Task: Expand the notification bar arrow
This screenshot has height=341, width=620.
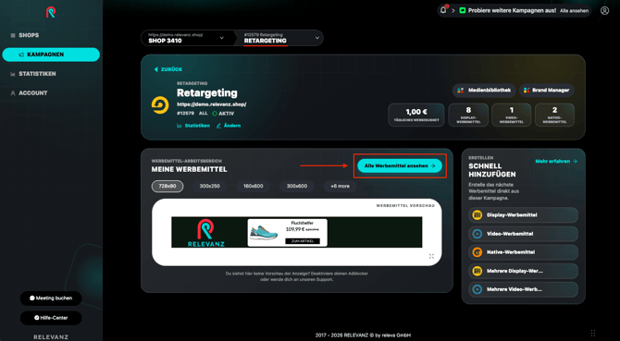Action: [x=453, y=11]
